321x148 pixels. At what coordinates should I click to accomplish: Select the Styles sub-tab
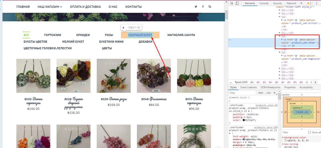(x=233, y=87)
